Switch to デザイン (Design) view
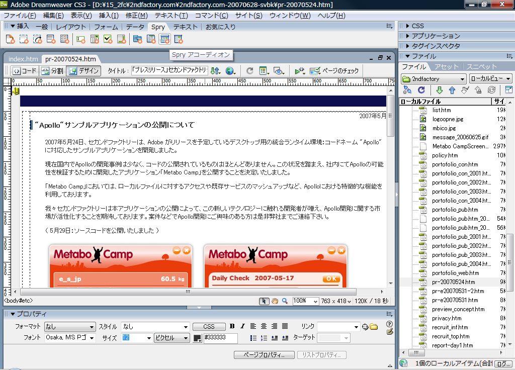The height and width of the screenshot is (370, 515). click(x=84, y=70)
